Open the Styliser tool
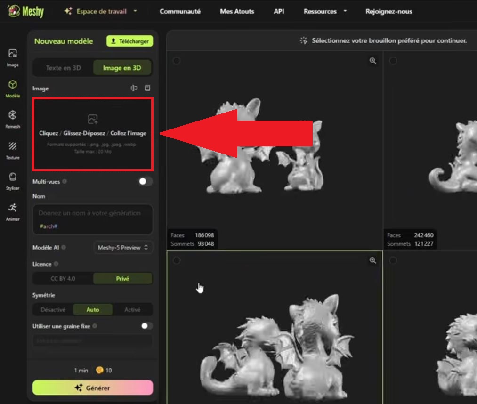 click(12, 181)
